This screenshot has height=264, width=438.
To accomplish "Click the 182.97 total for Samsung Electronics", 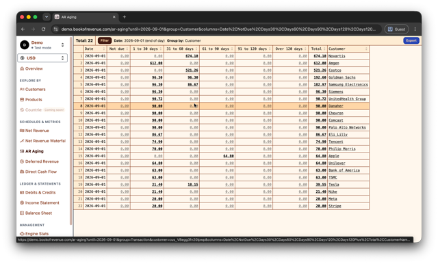I will (320, 85).
